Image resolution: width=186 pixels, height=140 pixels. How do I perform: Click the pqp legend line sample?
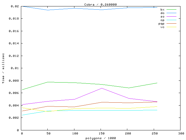point(171,24)
